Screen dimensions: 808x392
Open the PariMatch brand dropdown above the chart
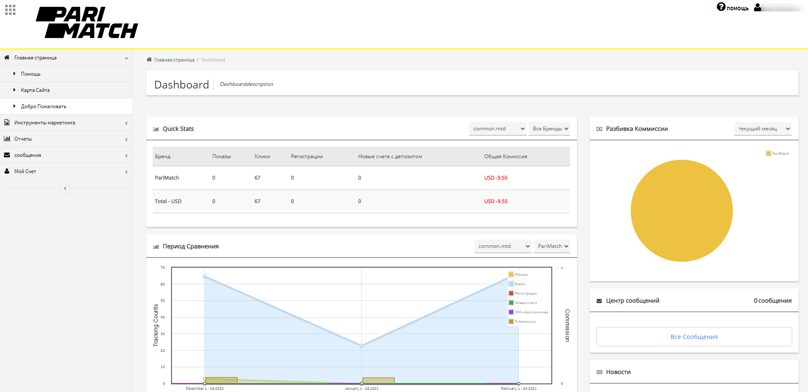(552, 246)
